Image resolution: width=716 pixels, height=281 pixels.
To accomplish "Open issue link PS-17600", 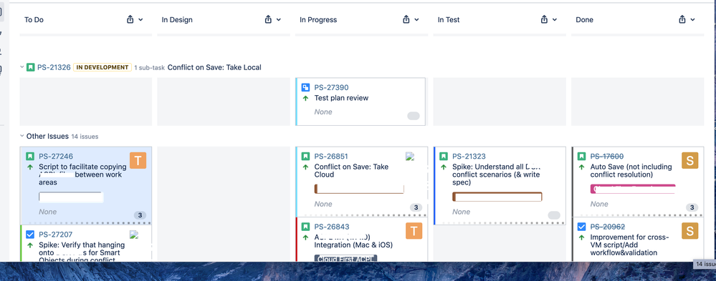I will pos(607,156).
